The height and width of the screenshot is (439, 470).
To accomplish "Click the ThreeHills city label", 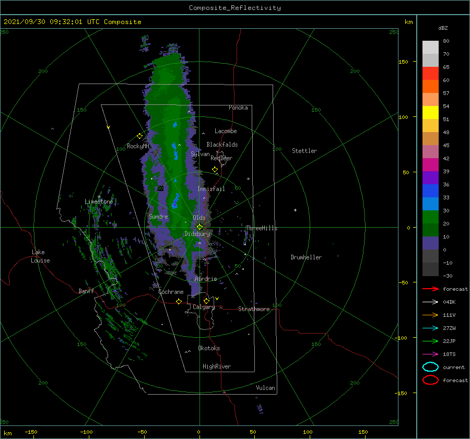I will click(x=262, y=228).
